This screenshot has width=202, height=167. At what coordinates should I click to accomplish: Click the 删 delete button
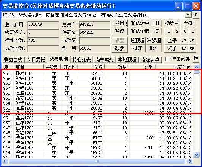pyautogui.click(x=157, y=23)
